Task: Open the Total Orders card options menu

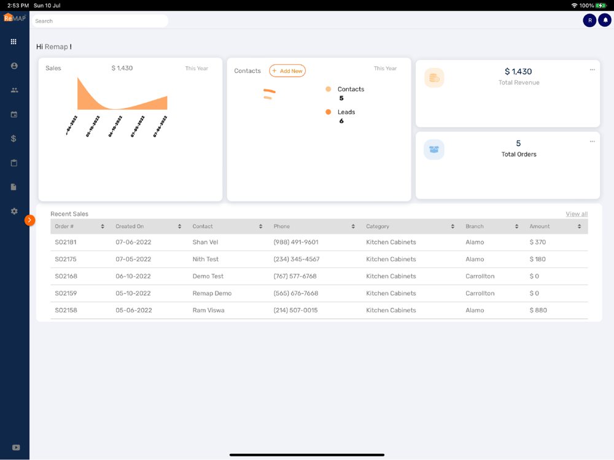Action: (x=592, y=142)
